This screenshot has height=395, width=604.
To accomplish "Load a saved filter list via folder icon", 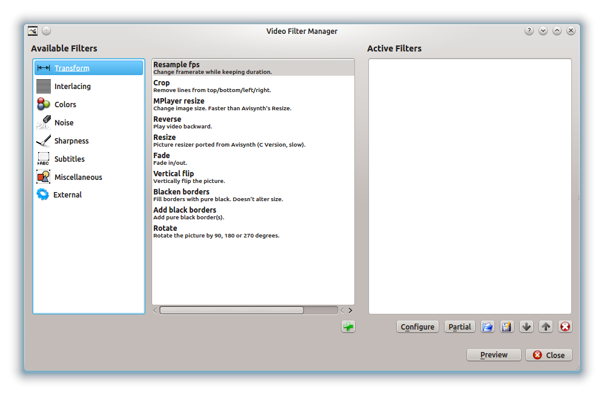I will click(487, 327).
